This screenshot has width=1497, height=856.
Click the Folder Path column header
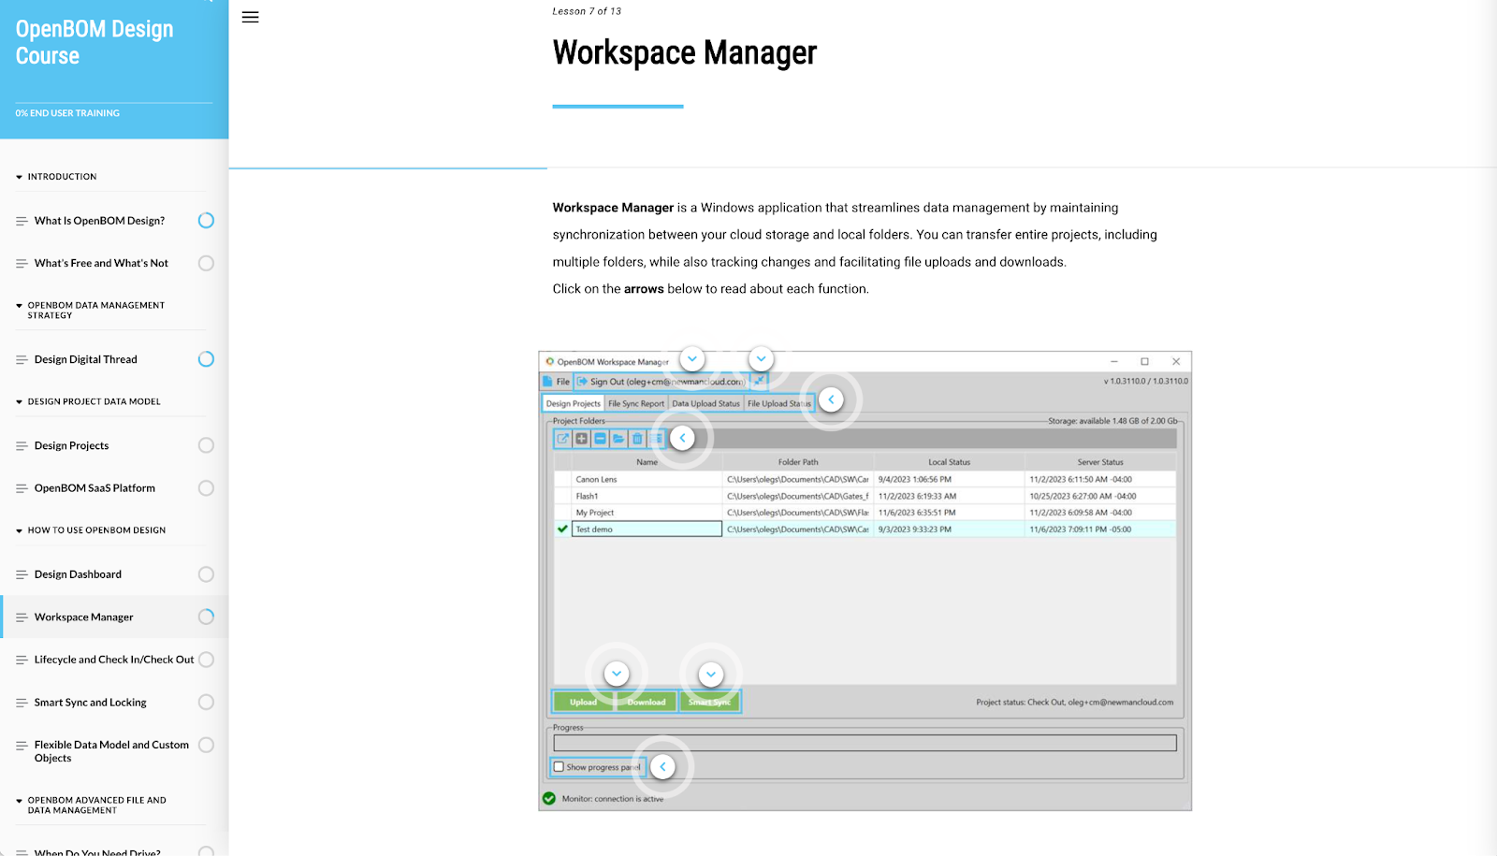[x=798, y=462]
